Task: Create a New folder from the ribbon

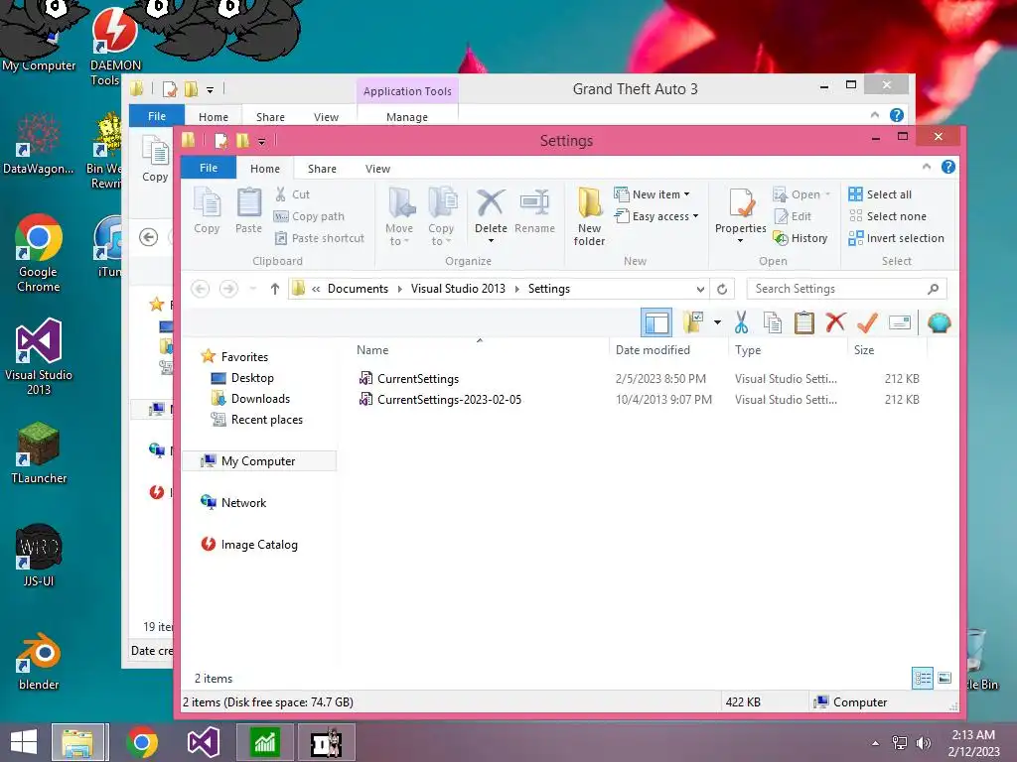Action: pos(589,217)
